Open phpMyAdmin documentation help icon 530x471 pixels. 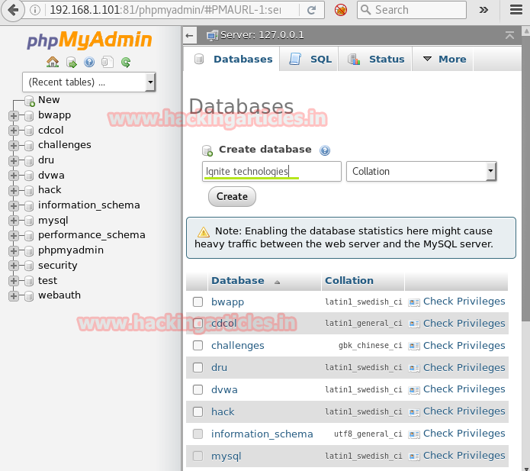89,62
